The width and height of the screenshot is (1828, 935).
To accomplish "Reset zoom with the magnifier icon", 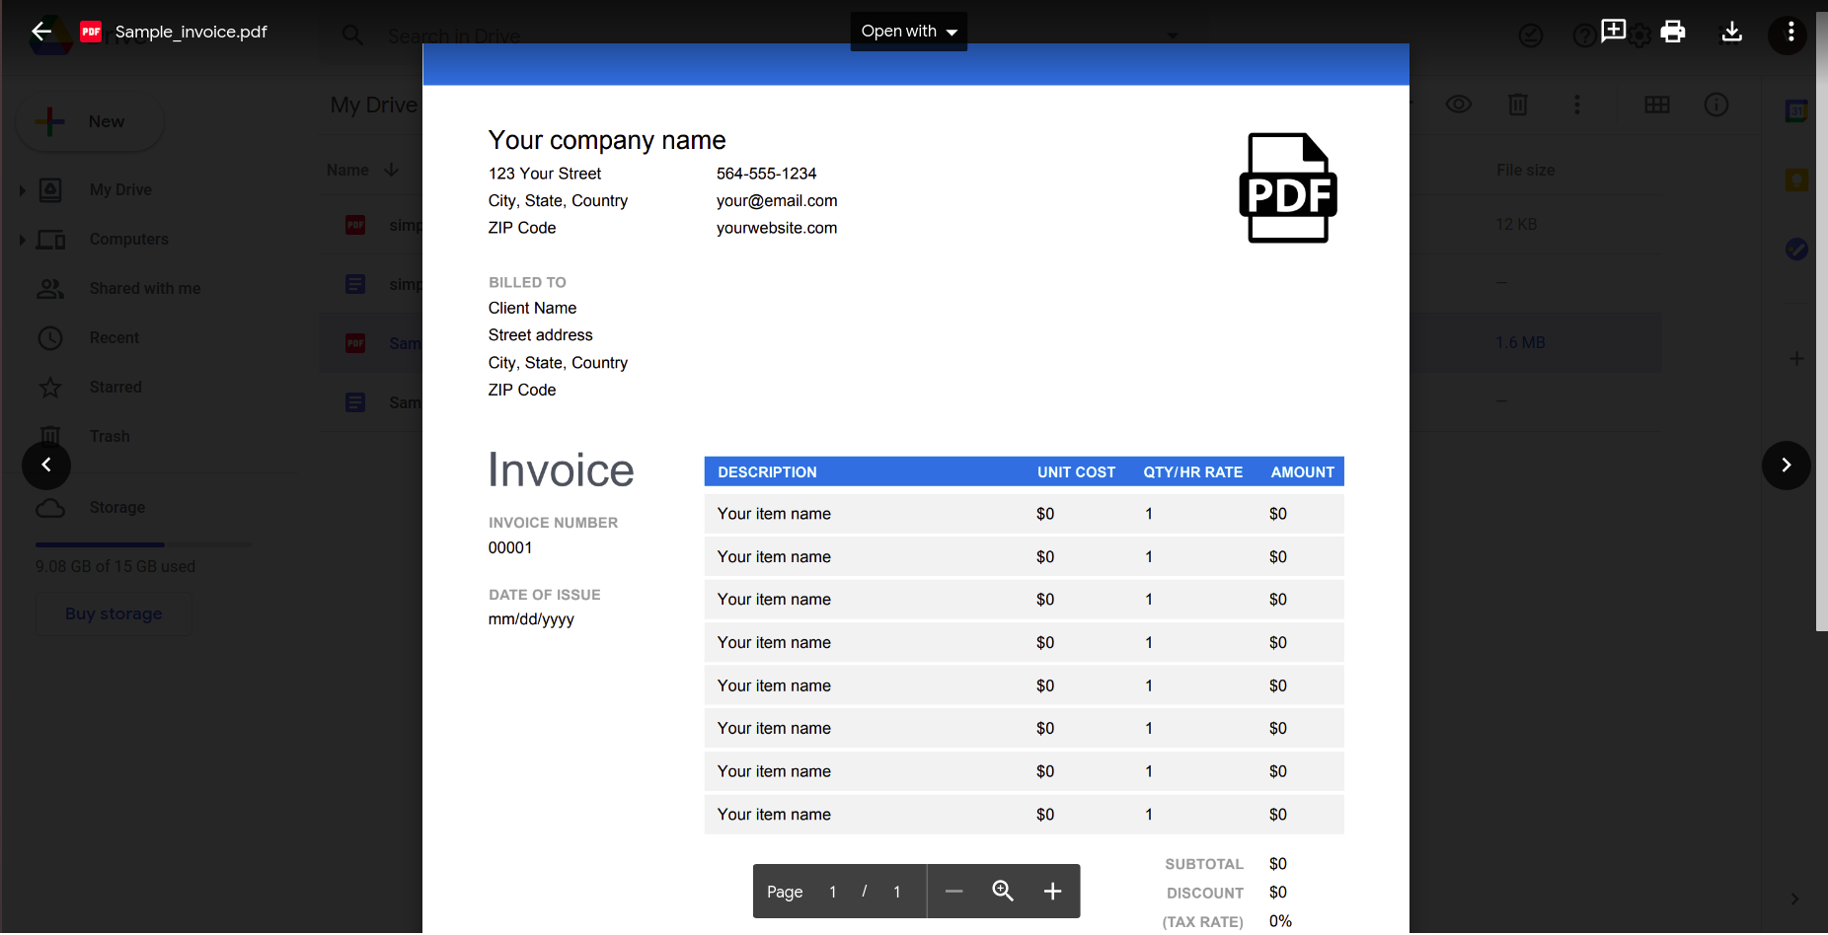I will point(1003,892).
